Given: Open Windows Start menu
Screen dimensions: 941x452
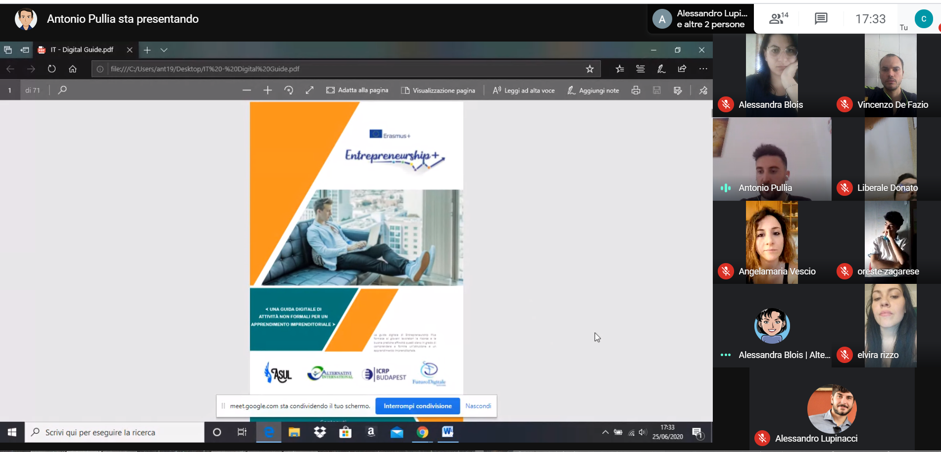Looking at the screenshot, I should coord(12,432).
